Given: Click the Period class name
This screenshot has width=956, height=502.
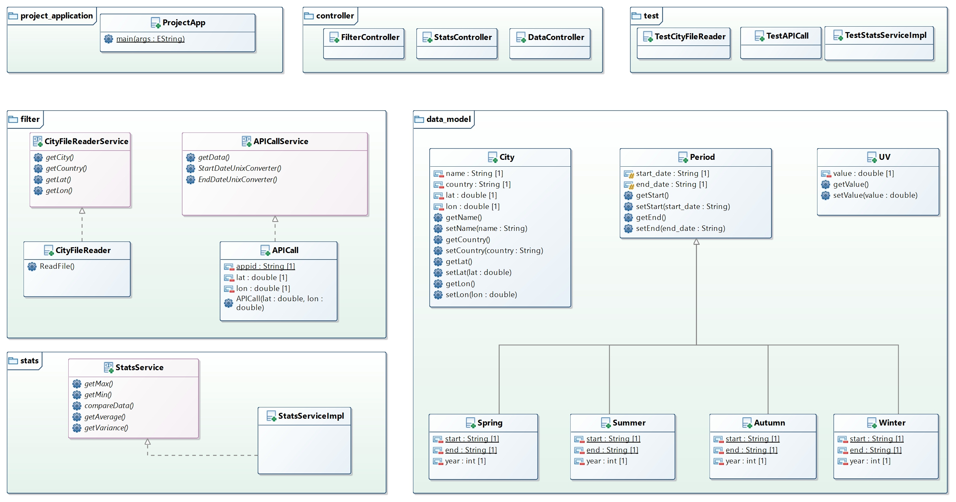Looking at the screenshot, I should [702, 157].
